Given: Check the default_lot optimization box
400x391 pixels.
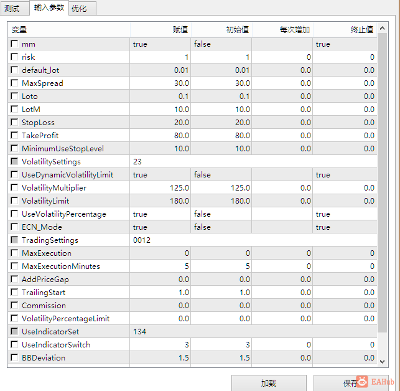Looking at the screenshot, I should coord(14,70).
